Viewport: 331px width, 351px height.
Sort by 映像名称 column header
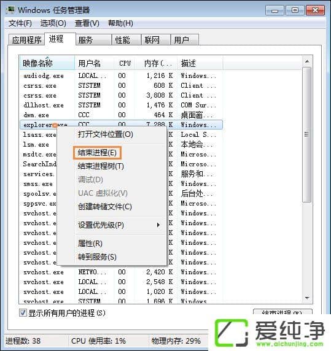tap(47, 63)
